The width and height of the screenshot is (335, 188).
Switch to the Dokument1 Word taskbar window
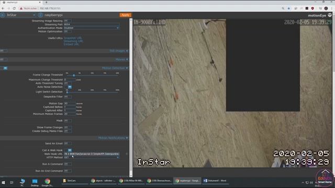point(216,181)
